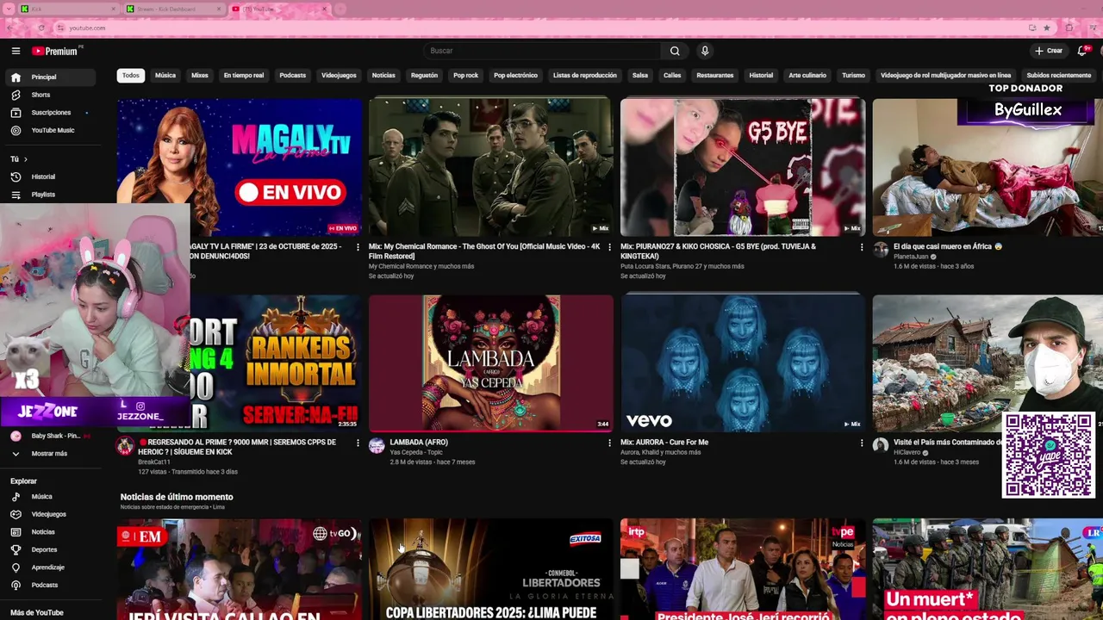
Task: Open more options for G5 BYE mix
Action: click(862, 247)
